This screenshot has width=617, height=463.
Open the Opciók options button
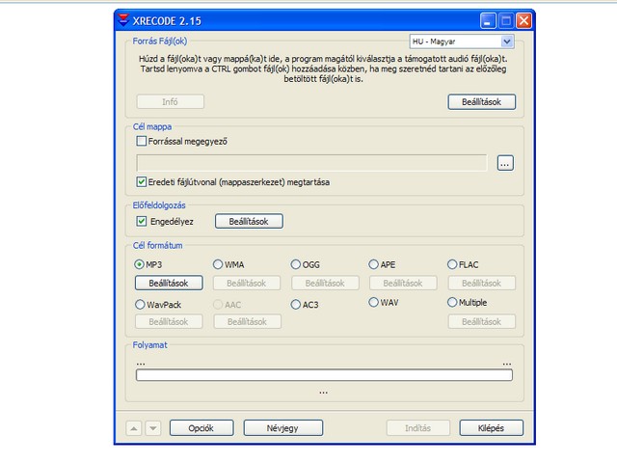click(201, 427)
